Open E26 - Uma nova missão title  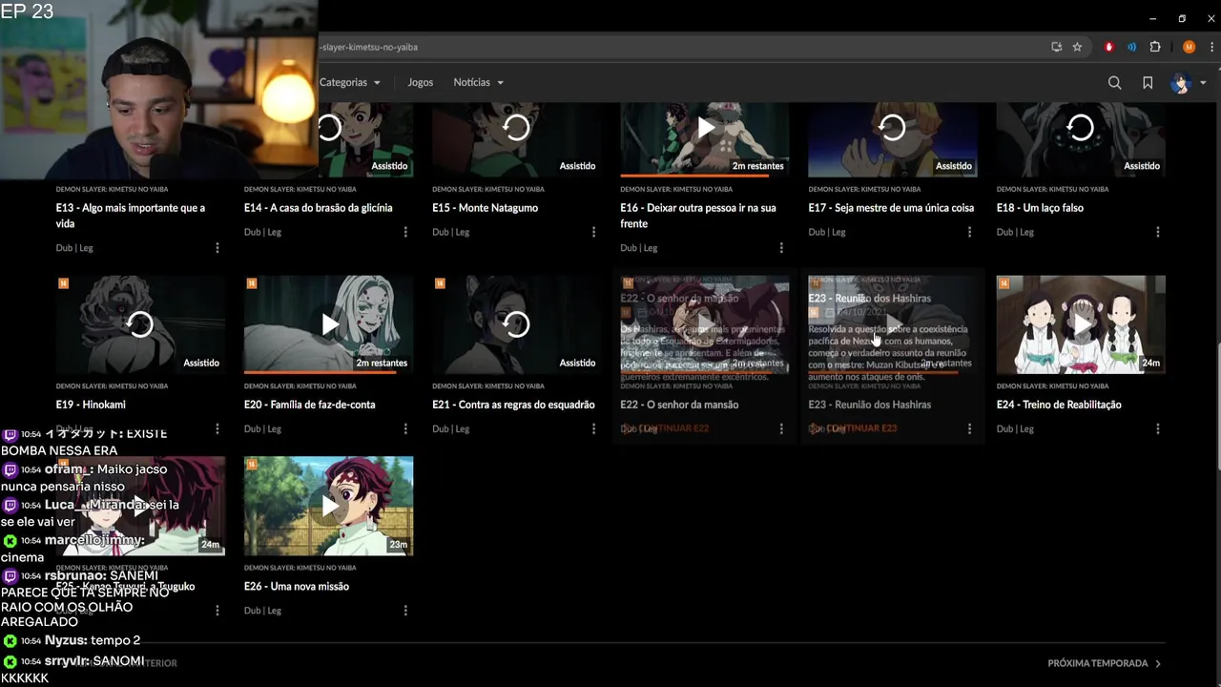(297, 586)
